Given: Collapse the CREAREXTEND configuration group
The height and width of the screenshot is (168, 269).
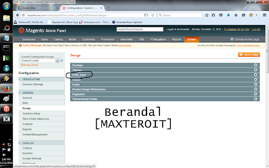Looking at the screenshot, I should click(x=42, y=79).
